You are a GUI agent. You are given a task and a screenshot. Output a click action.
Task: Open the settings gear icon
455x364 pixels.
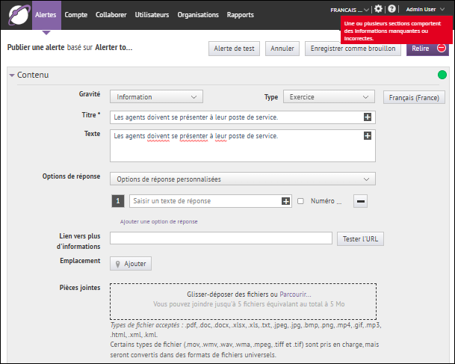pyautogui.click(x=378, y=9)
